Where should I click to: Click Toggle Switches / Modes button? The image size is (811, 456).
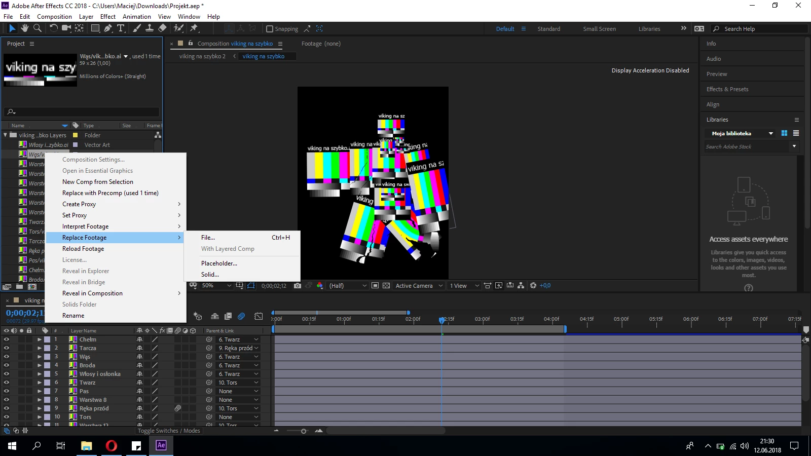coord(169,431)
